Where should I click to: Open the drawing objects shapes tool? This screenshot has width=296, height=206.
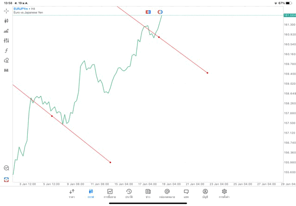(6, 60)
